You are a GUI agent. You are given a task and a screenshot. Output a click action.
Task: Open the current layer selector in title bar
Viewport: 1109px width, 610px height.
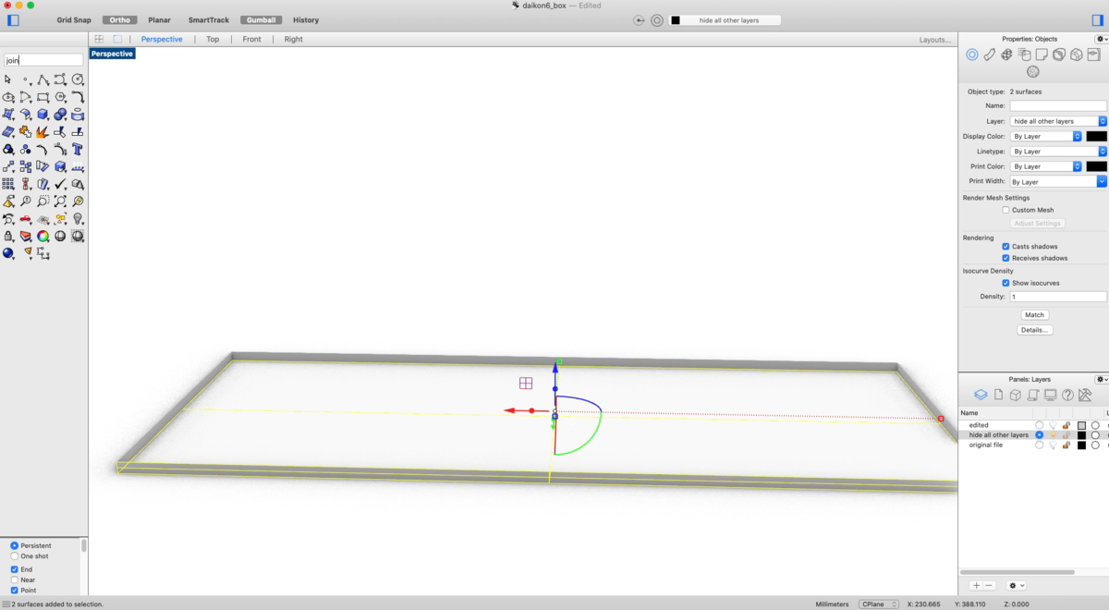(725, 19)
